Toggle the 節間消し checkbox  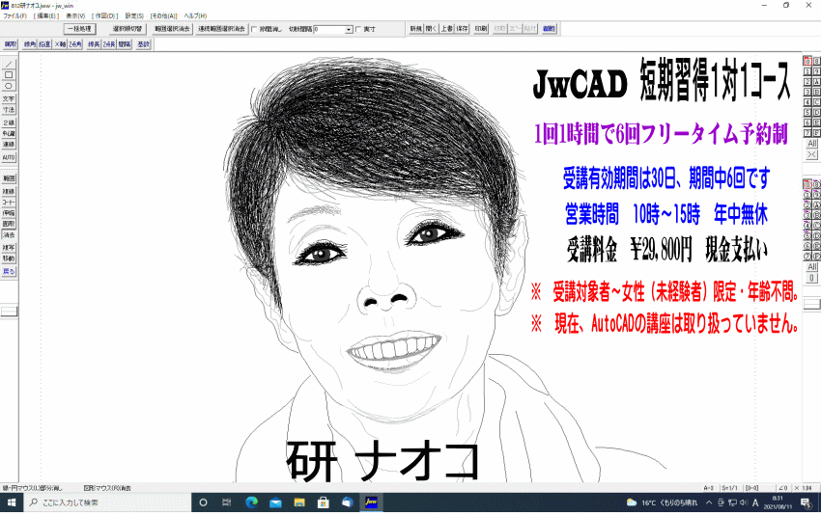254,29
